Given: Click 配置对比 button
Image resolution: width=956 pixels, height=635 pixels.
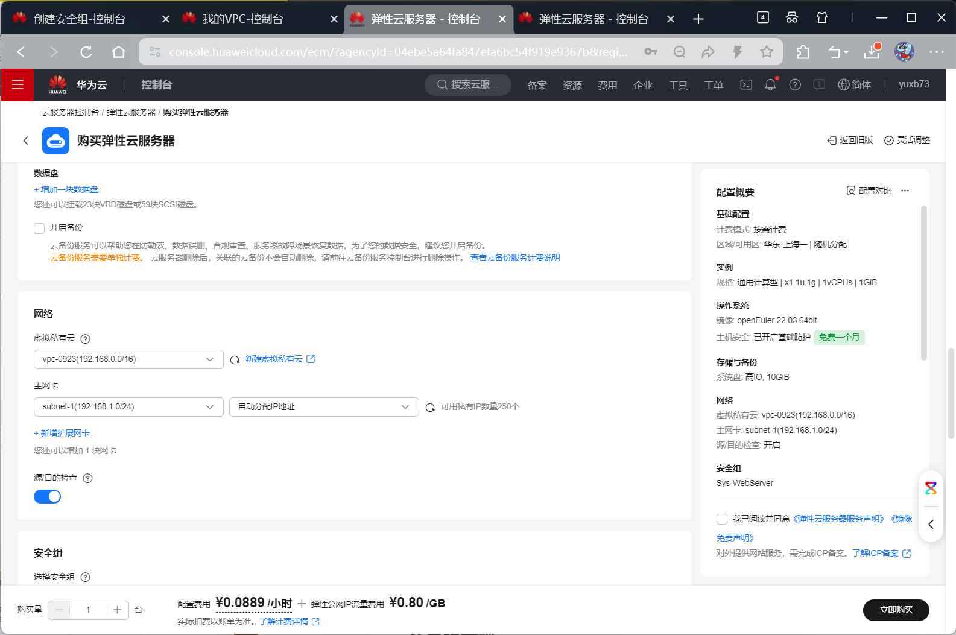Looking at the screenshot, I should point(869,191).
